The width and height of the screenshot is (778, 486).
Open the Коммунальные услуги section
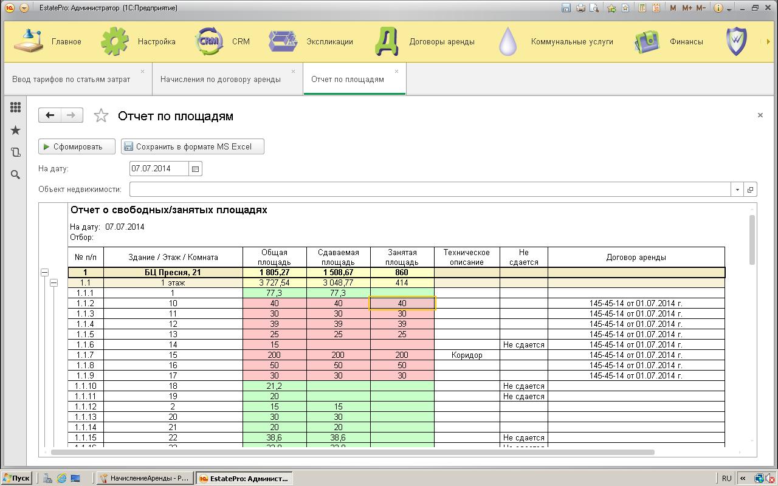[555, 41]
